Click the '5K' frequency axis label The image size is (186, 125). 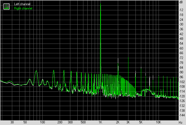[141, 122]
